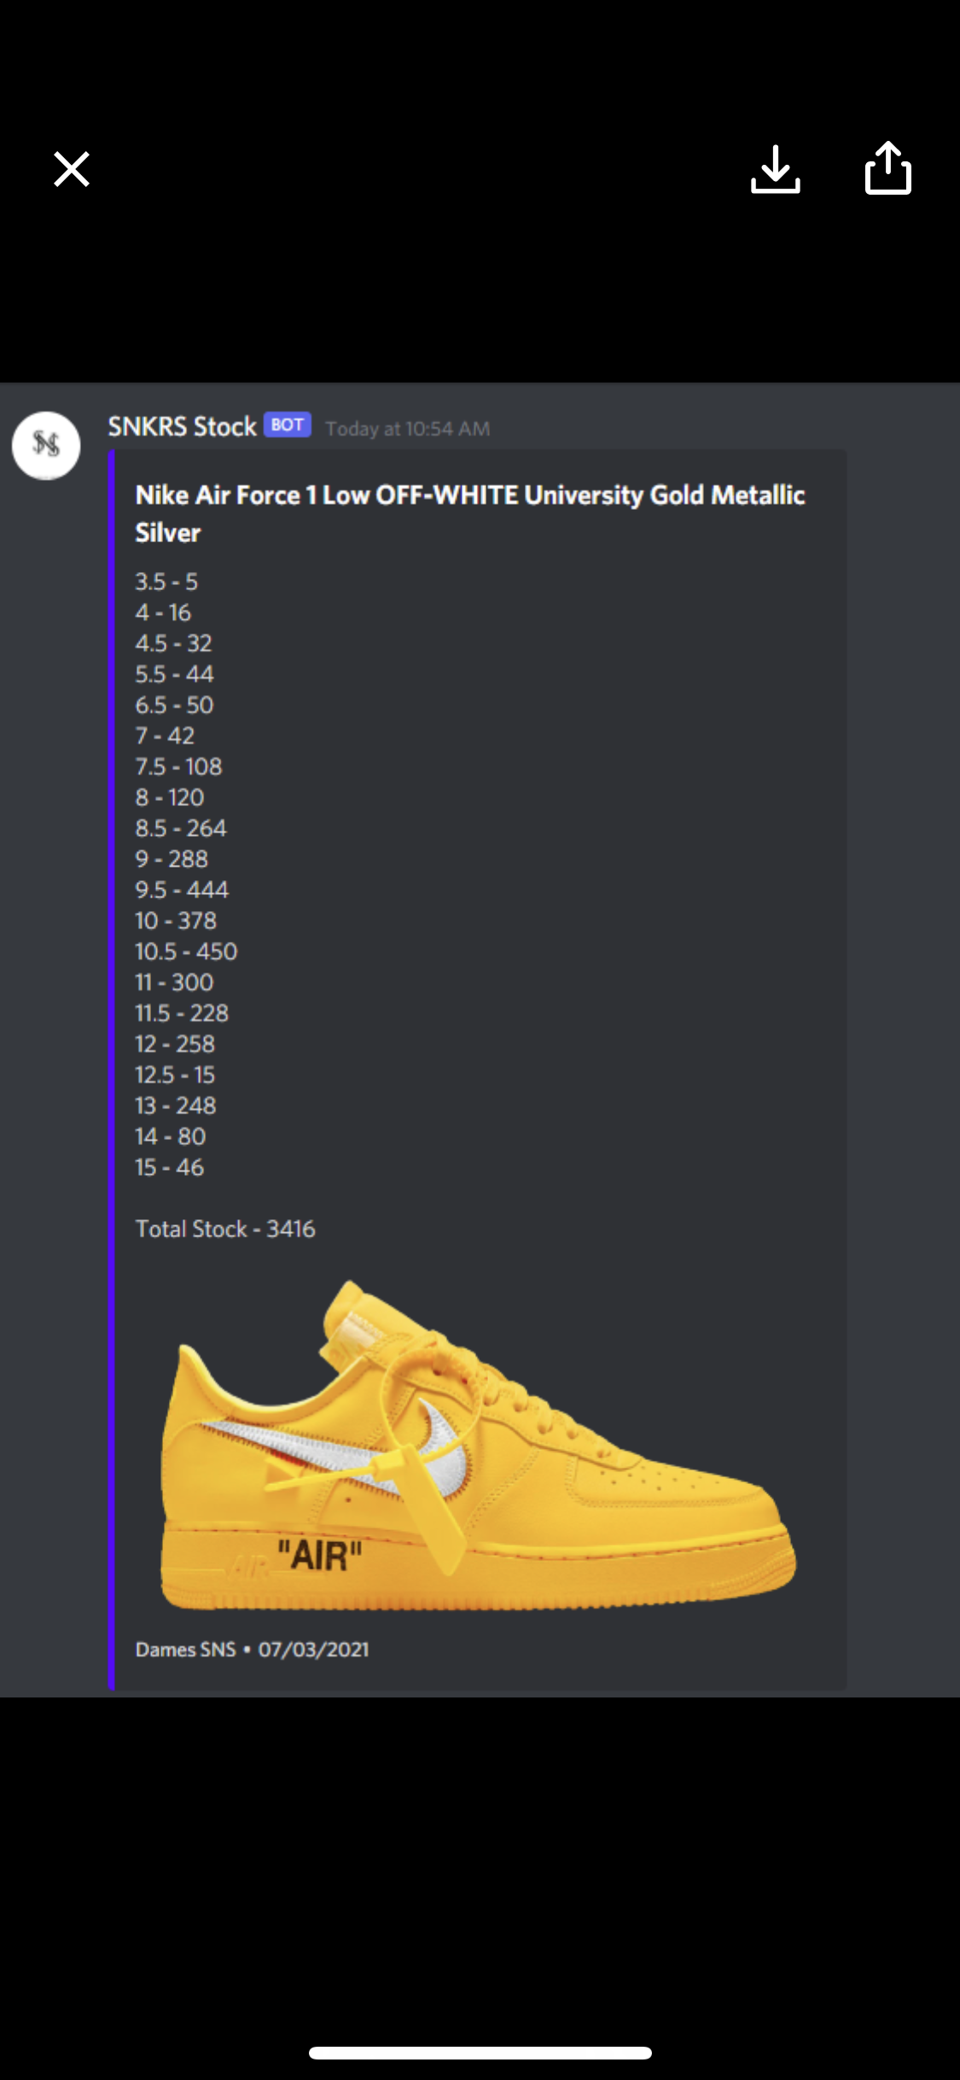The height and width of the screenshot is (2080, 960).
Task: Tap the size row '7 - 42'
Action: click(165, 735)
